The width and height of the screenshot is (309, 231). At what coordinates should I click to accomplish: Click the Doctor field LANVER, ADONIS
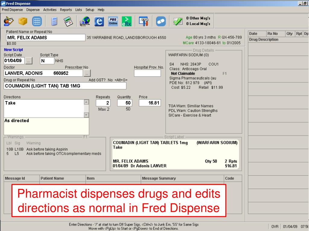43,73
